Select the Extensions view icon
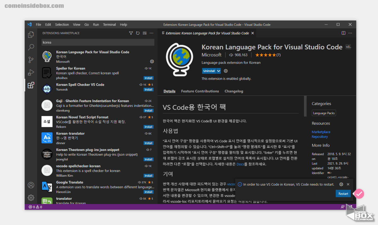This screenshot has height=225, width=378. point(31,85)
